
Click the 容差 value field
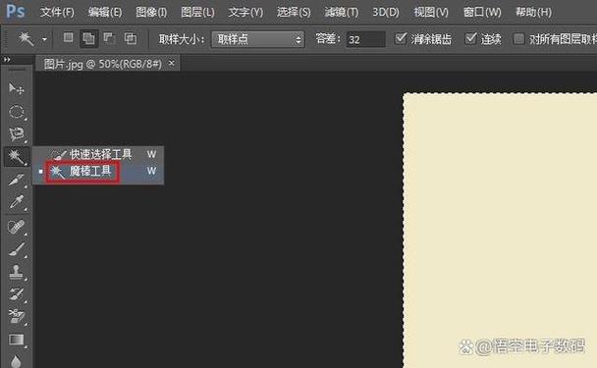(365, 39)
